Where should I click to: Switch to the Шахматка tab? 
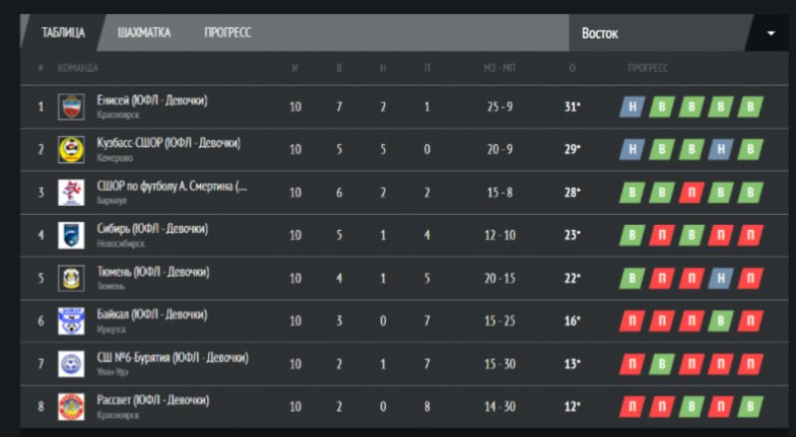coord(144,33)
